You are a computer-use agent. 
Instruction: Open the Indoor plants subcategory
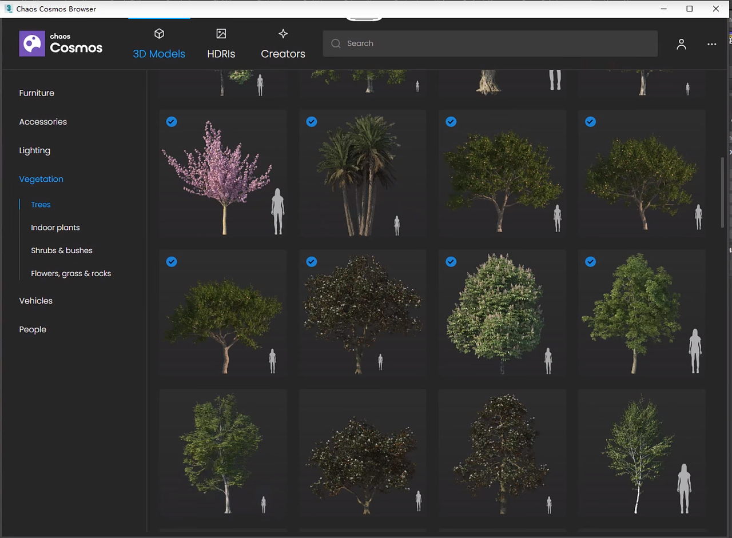55,227
